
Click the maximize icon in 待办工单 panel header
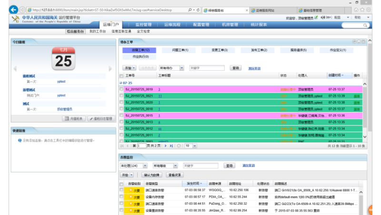click(x=363, y=42)
